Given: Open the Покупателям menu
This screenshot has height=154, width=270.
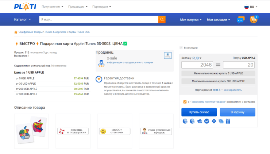Looking at the screenshot, I should 52,7.
